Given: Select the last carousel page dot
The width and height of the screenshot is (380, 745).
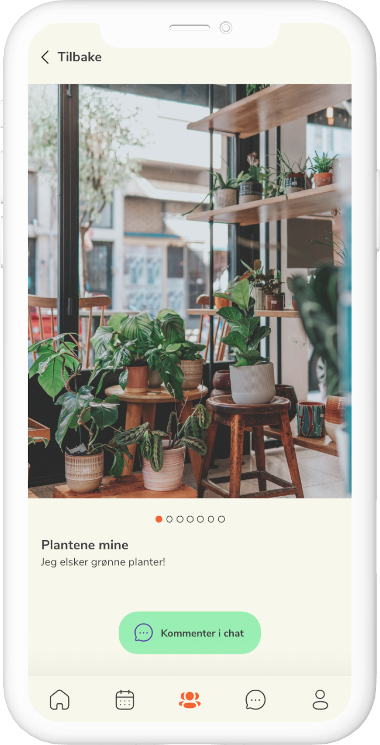Looking at the screenshot, I should tap(221, 519).
